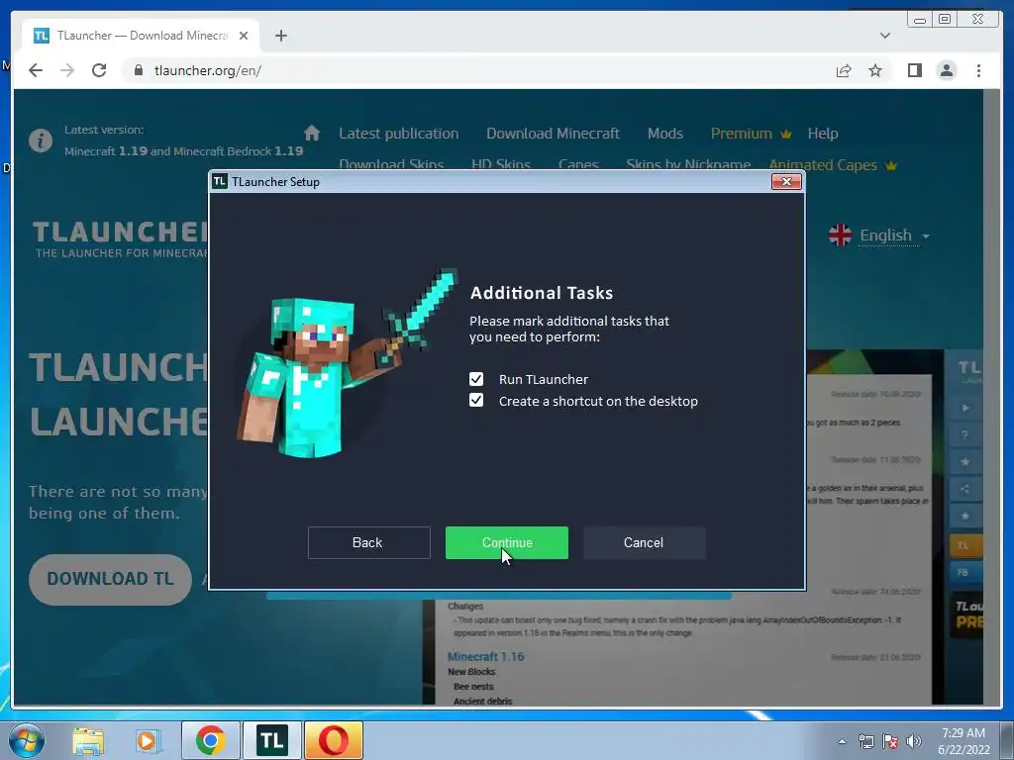Click the UK flag icon
This screenshot has width=1014, height=760.
tap(840, 235)
